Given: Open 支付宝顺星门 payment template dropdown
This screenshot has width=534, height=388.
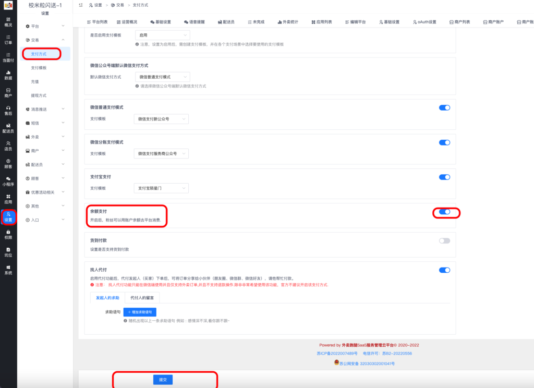Looking at the screenshot, I should click(161, 188).
